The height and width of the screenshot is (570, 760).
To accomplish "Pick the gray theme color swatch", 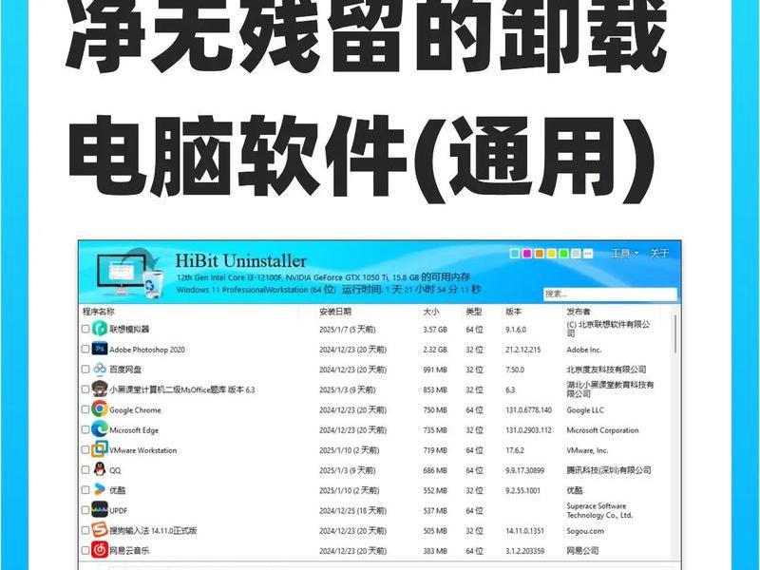I will pyautogui.click(x=576, y=254).
